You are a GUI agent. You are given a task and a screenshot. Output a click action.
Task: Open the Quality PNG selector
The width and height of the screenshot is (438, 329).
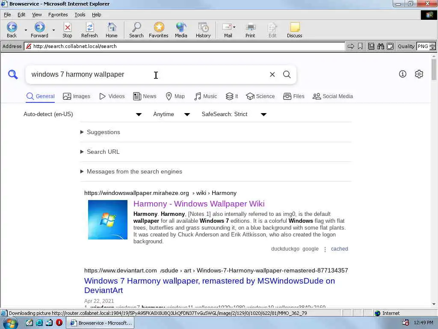point(426,46)
